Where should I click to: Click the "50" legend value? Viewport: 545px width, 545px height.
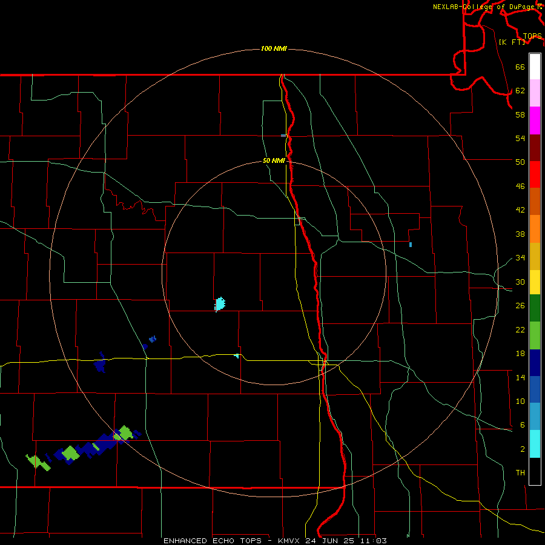pos(520,162)
